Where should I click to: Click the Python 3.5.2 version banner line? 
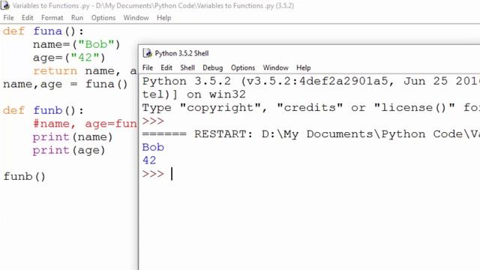[311, 81]
